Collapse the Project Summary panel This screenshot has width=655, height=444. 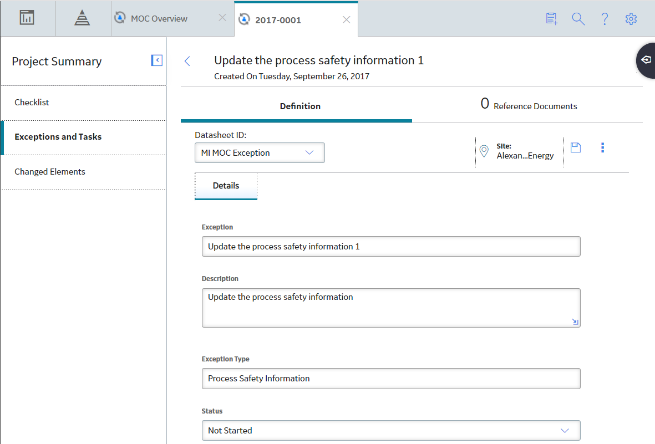[156, 60]
